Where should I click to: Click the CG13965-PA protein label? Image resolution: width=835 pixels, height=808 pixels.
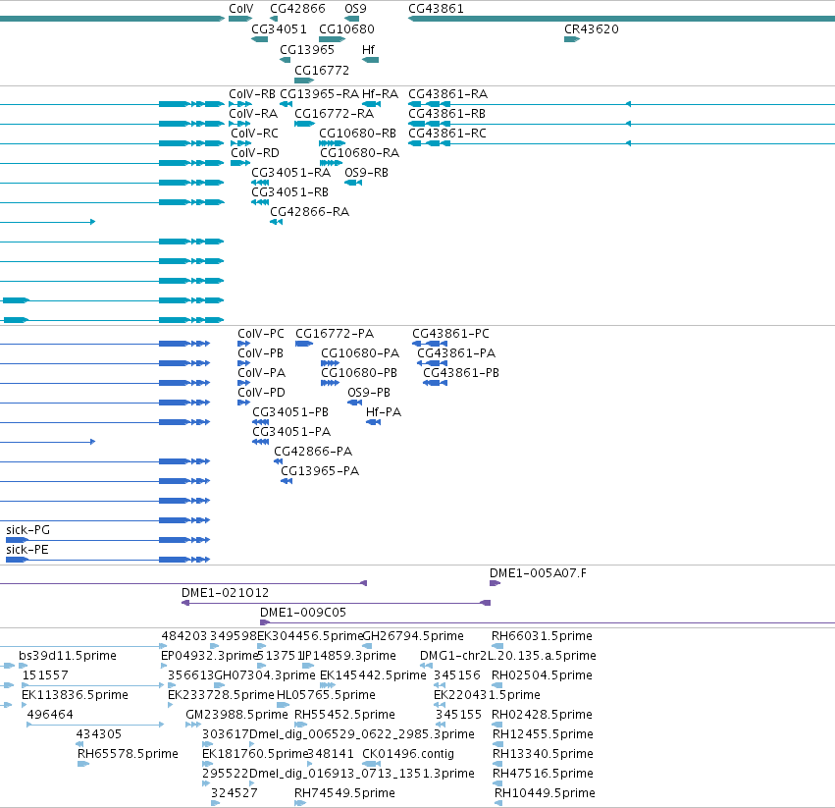tap(320, 471)
